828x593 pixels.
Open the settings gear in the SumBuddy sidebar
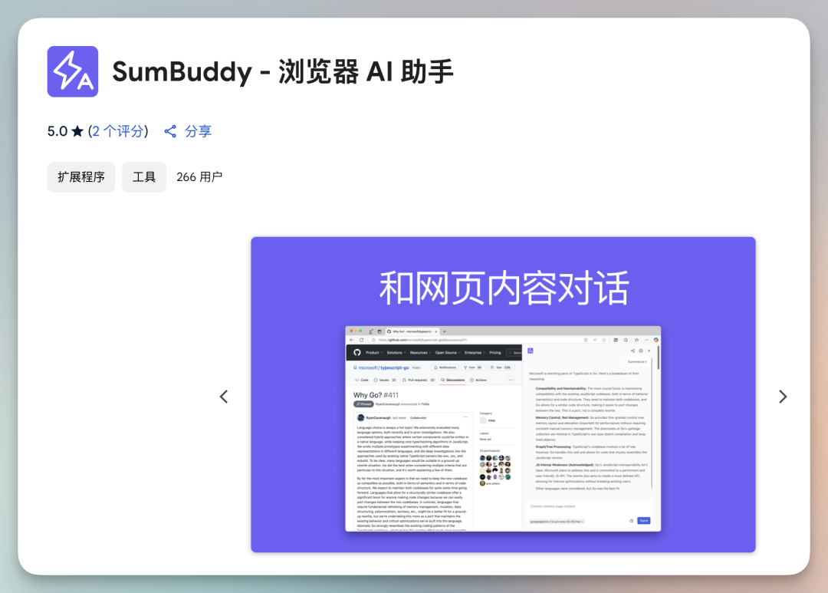click(641, 351)
